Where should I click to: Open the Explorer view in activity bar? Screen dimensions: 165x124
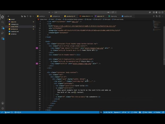point(3,17)
